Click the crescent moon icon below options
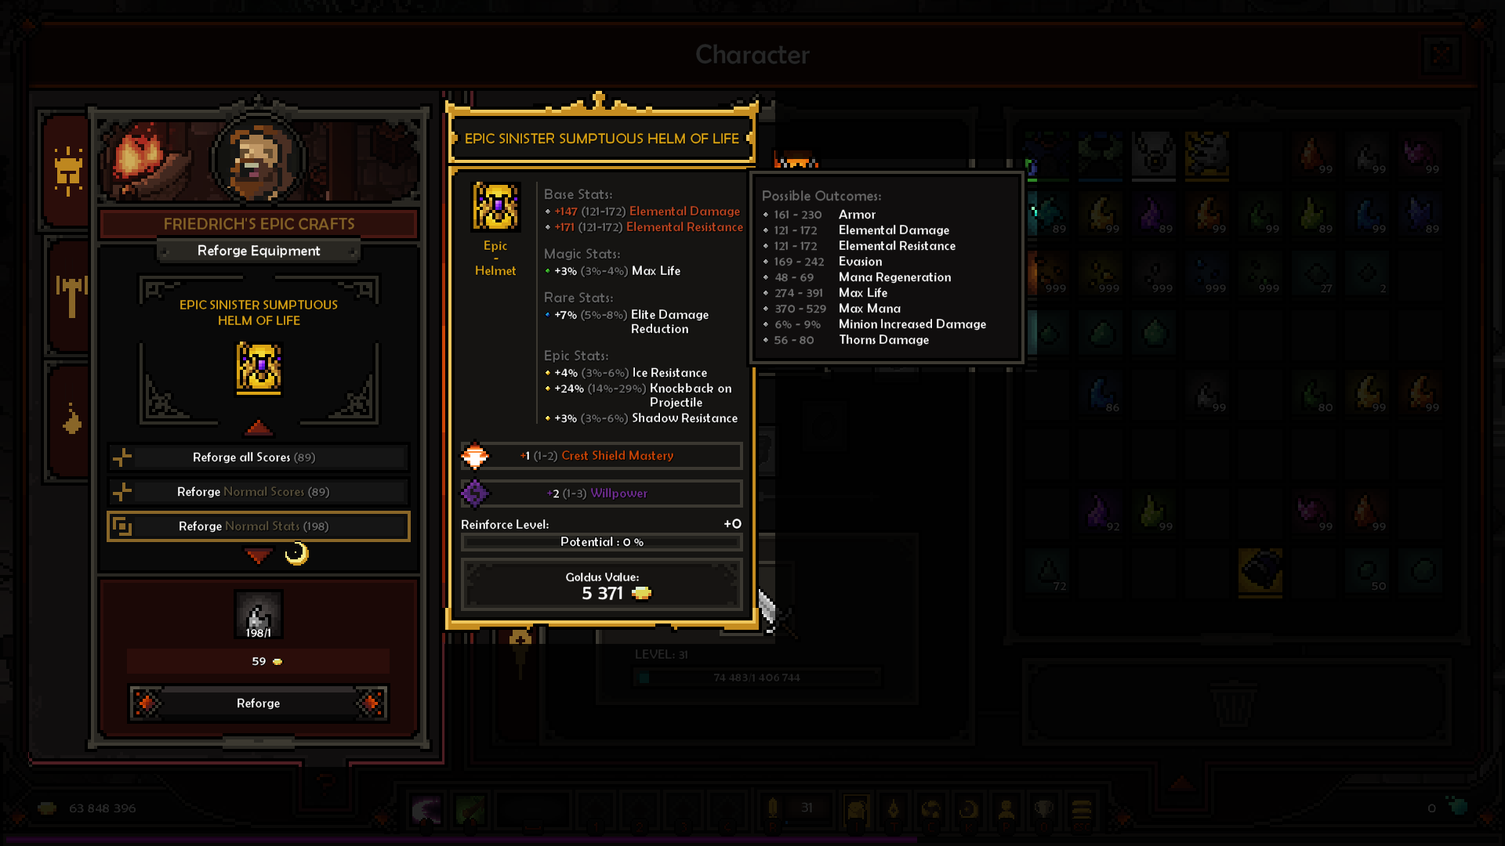The image size is (1505, 846). (x=297, y=555)
